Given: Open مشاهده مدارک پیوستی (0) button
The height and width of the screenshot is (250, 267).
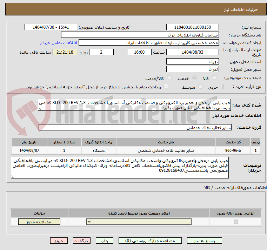Looking at the screenshot, I should click(150, 241).
